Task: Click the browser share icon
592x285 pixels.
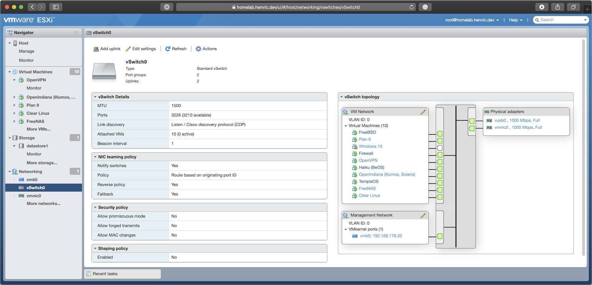Action: (558, 7)
